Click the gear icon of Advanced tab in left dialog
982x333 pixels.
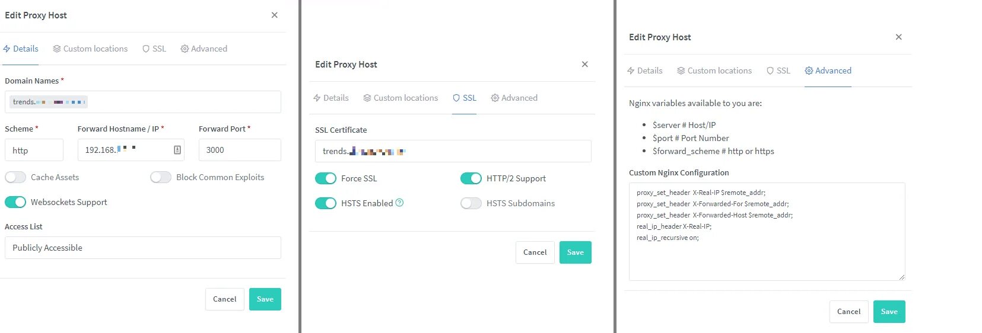(185, 49)
